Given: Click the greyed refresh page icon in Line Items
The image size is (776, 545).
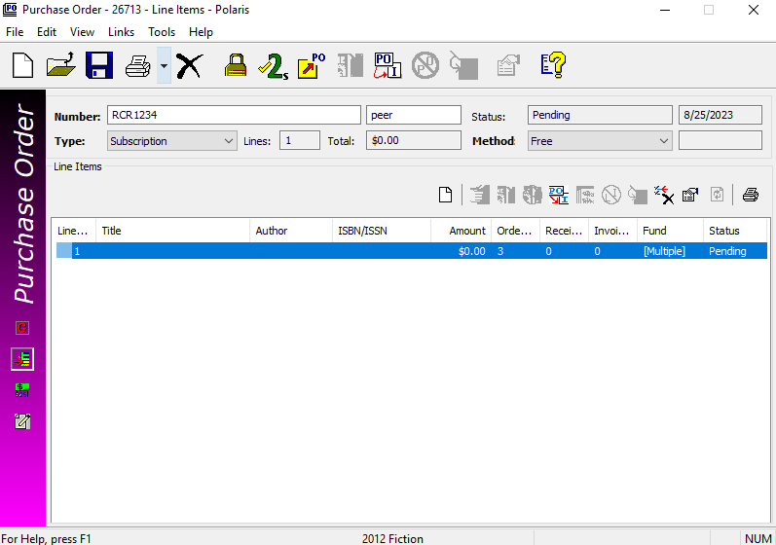Looking at the screenshot, I should tap(718, 195).
